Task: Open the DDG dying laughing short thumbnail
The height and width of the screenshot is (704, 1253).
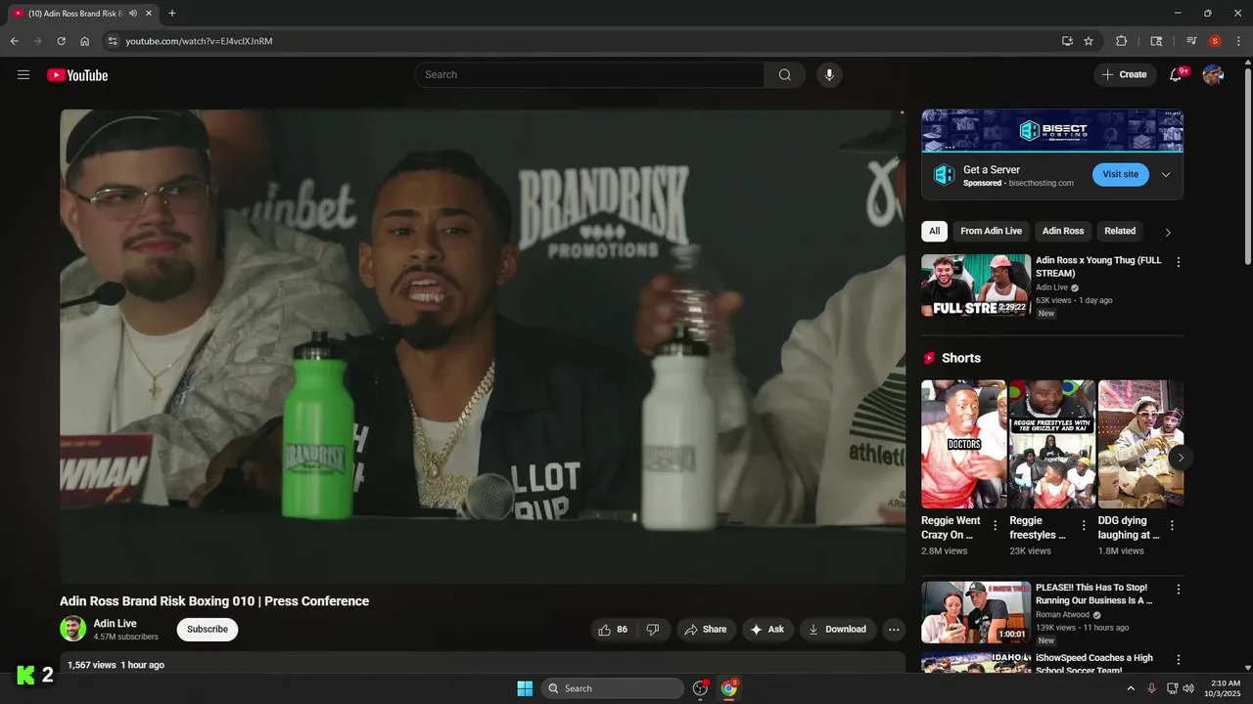Action: coord(1140,444)
